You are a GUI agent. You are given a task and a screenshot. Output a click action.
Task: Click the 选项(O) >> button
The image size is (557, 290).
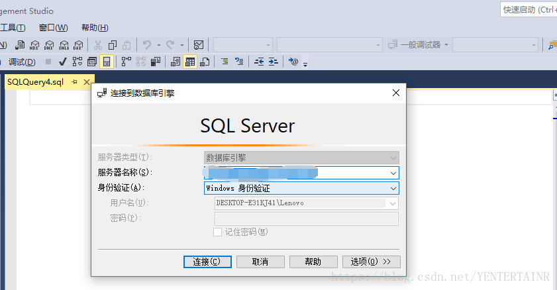(x=371, y=262)
